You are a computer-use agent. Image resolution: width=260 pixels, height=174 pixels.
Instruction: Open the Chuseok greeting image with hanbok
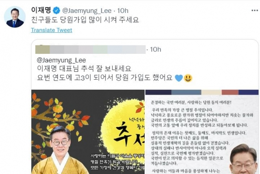pyautogui.click(x=88, y=132)
